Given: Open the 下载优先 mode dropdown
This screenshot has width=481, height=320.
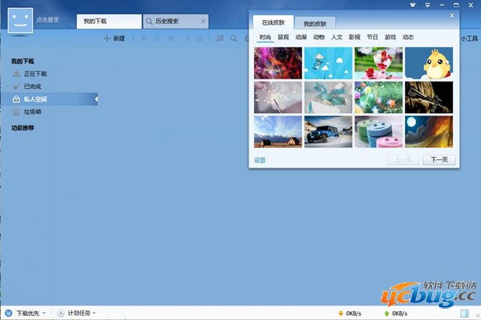Looking at the screenshot, I should tap(31, 314).
